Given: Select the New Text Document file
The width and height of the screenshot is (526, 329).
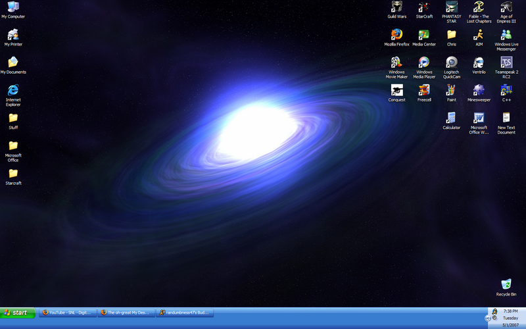Looking at the screenshot, I should [506, 123].
